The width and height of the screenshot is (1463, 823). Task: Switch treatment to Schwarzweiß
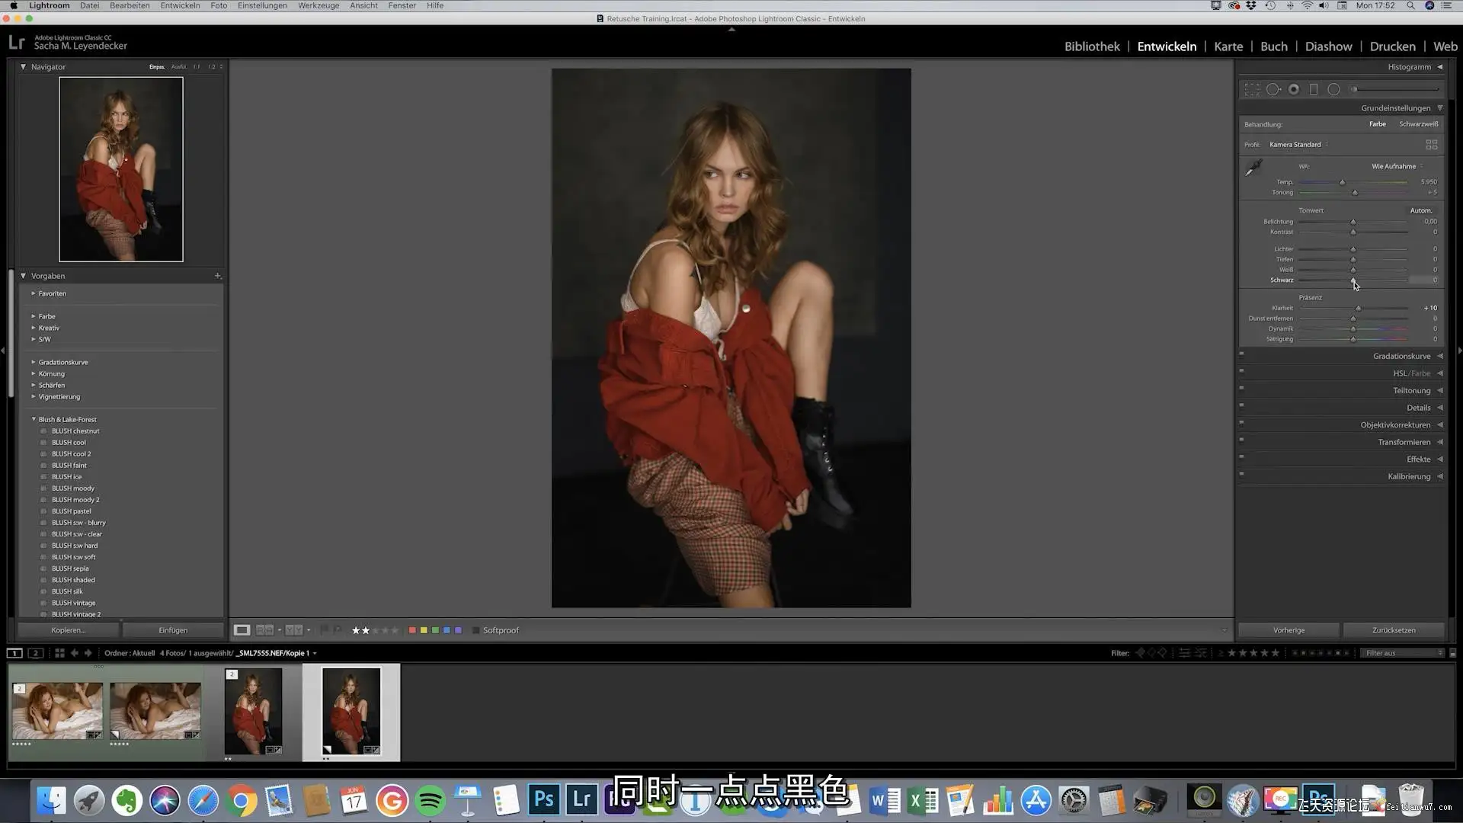(1418, 124)
